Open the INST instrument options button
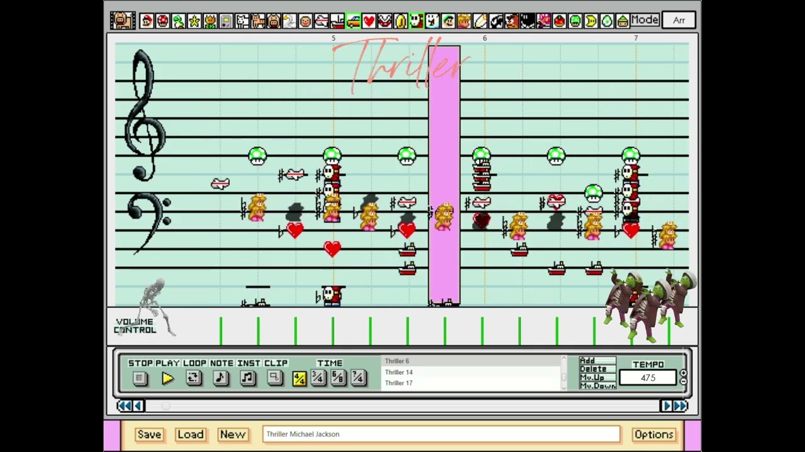Screen dimensions: 805x452 [x=248, y=378]
